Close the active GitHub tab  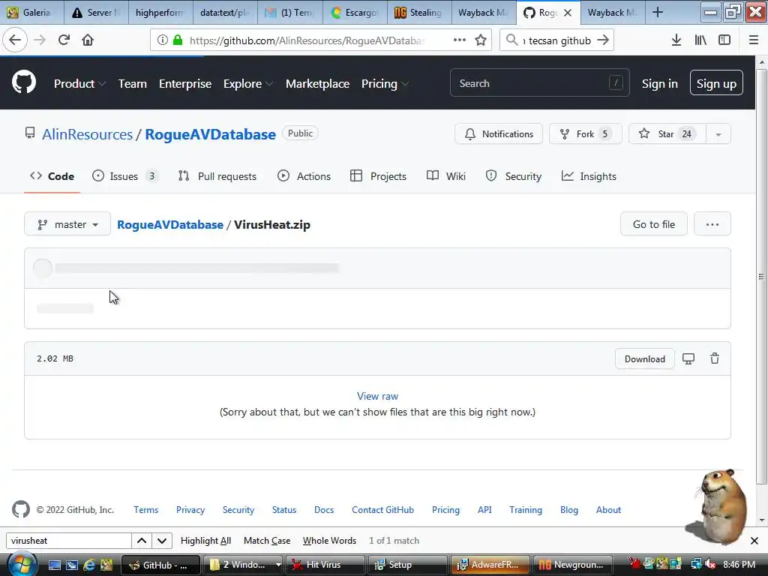(568, 13)
